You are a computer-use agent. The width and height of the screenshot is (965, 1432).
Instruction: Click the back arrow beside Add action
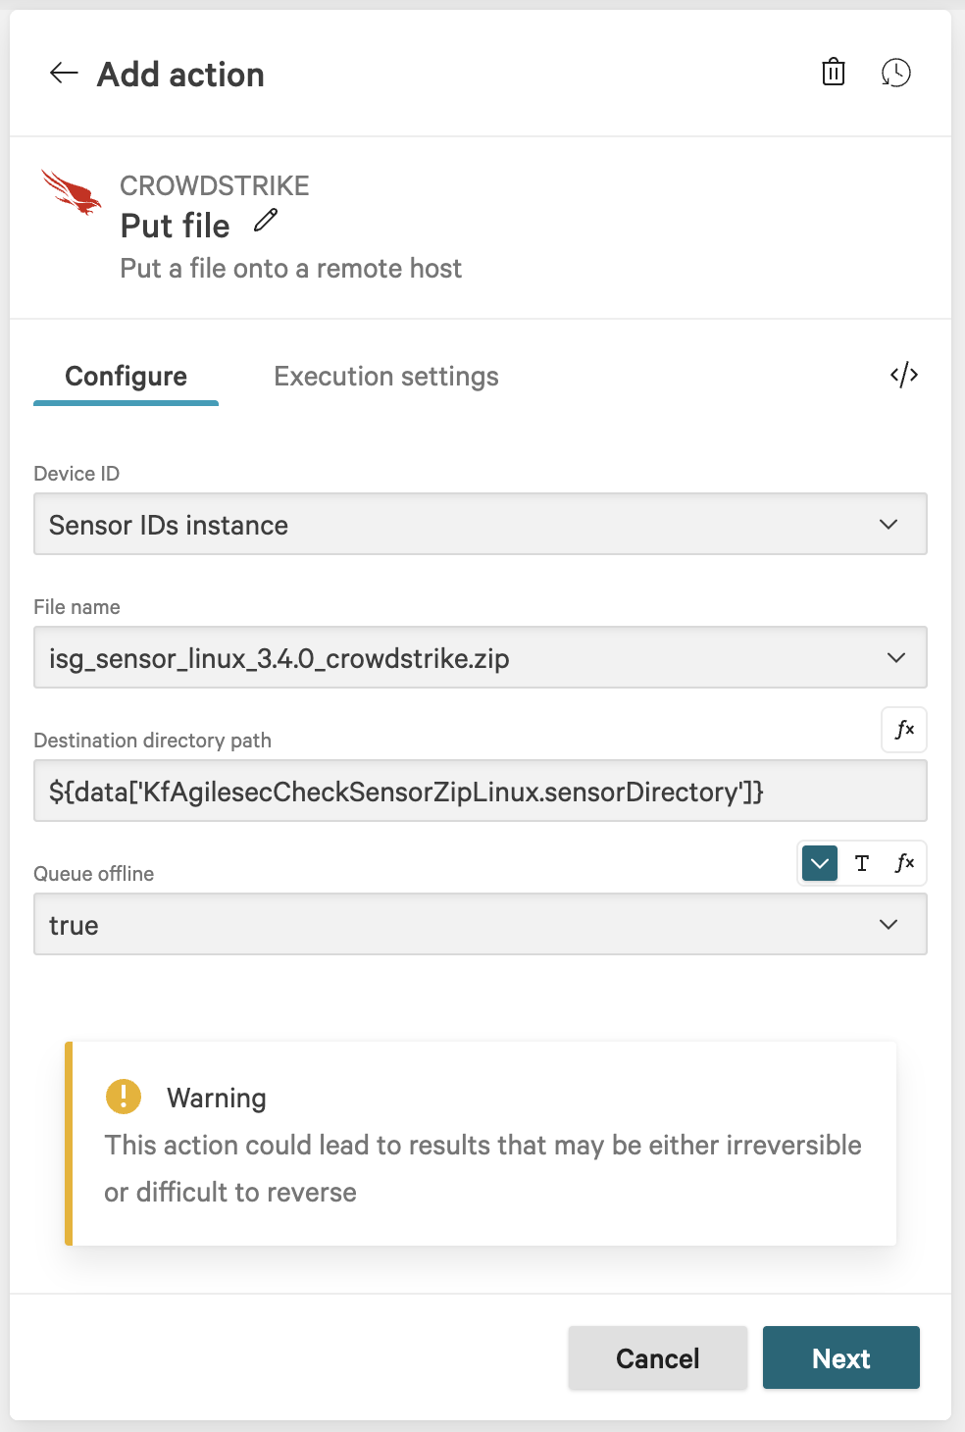pyautogui.click(x=64, y=74)
